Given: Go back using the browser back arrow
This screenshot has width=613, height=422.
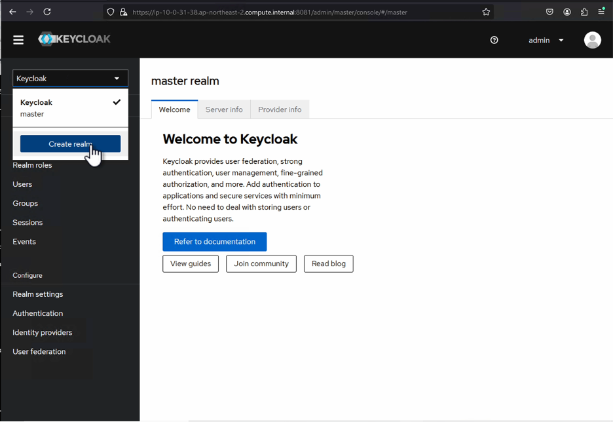Looking at the screenshot, I should (x=12, y=12).
